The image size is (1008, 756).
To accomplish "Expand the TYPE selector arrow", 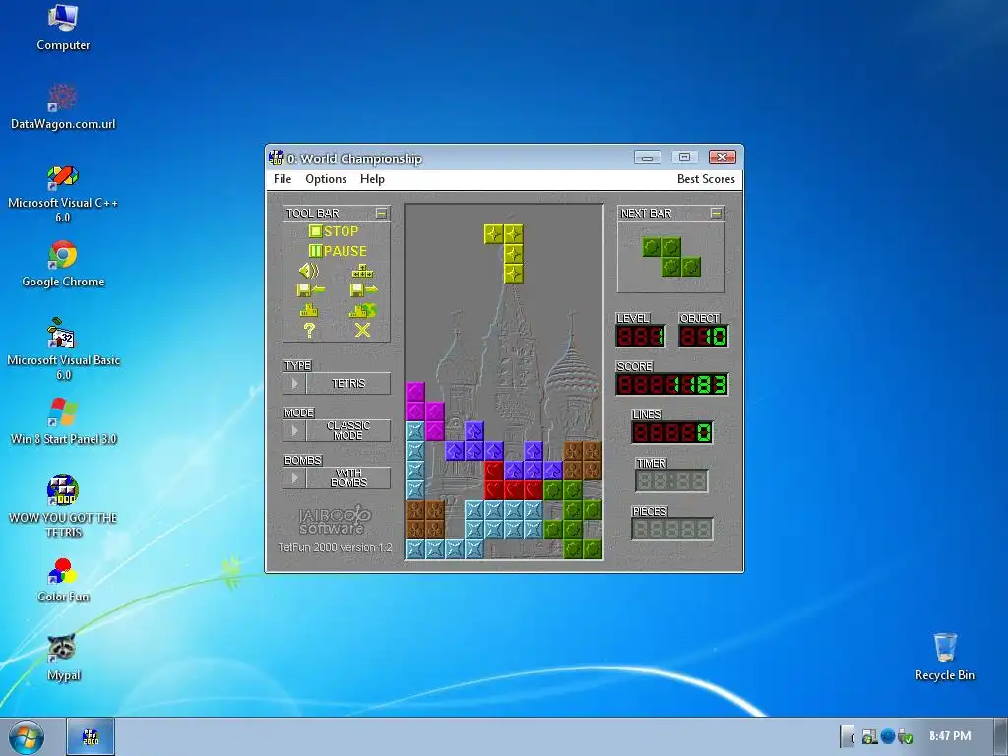I will [x=294, y=383].
